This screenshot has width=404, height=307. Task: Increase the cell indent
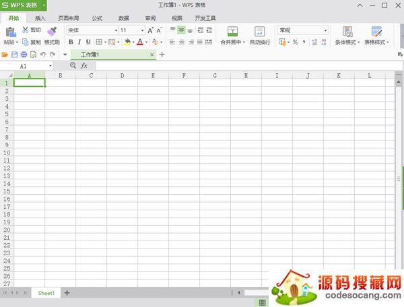209,30
